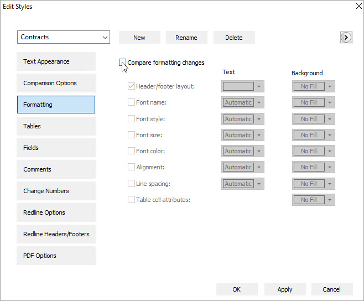
Task: Select the Formatting tab
Action: click(x=56, y=105)
